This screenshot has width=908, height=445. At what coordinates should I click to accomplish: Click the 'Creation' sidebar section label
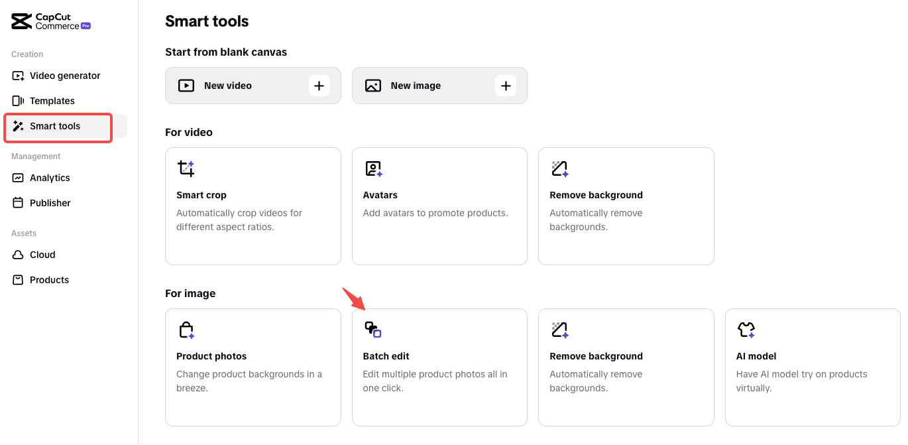pos(27,54)
